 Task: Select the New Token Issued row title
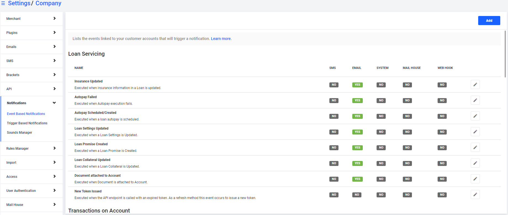pos(88,191)
